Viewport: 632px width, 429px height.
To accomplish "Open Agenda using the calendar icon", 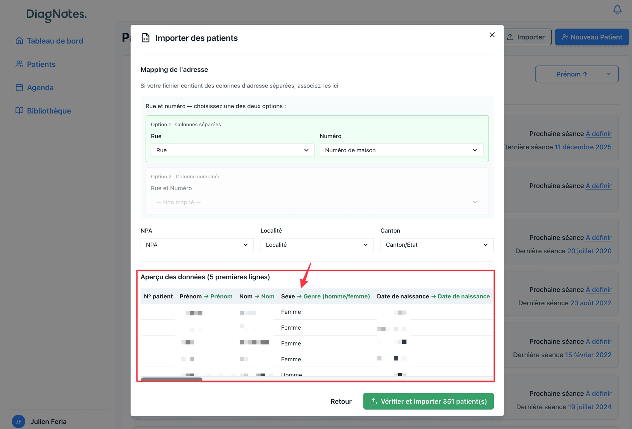I will tap(19, 88).
